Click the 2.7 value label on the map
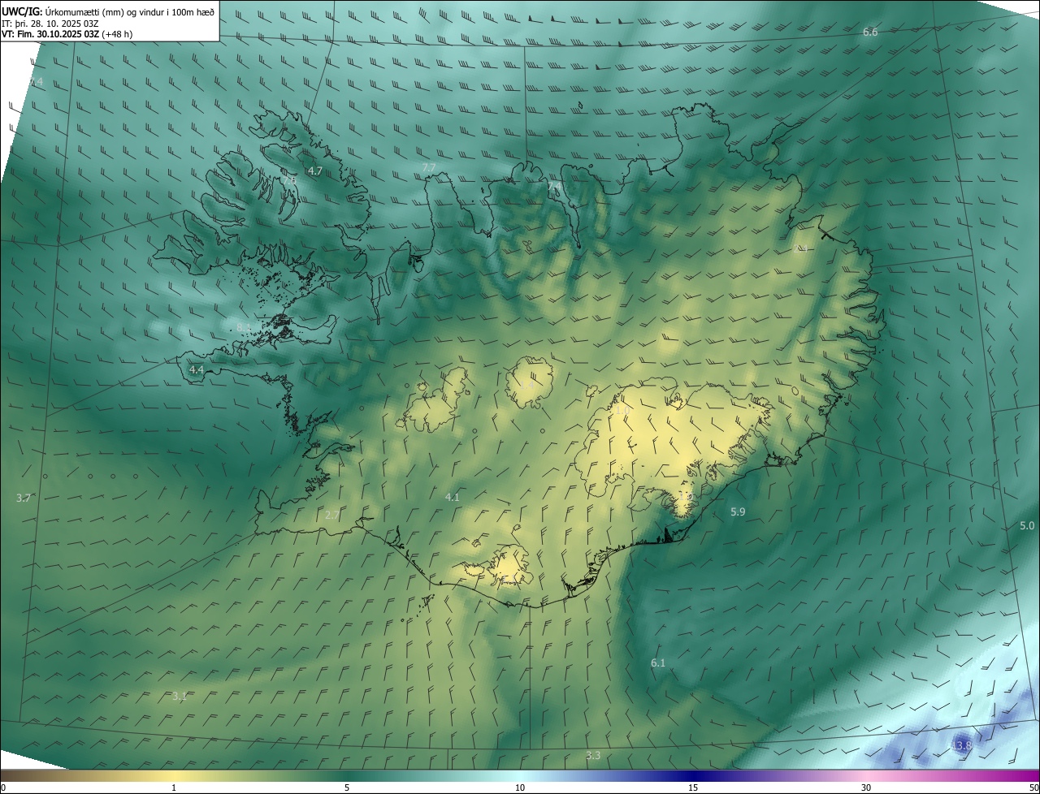 tap(332, 515)
